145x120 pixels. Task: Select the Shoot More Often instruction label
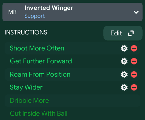tap(37, 48)
